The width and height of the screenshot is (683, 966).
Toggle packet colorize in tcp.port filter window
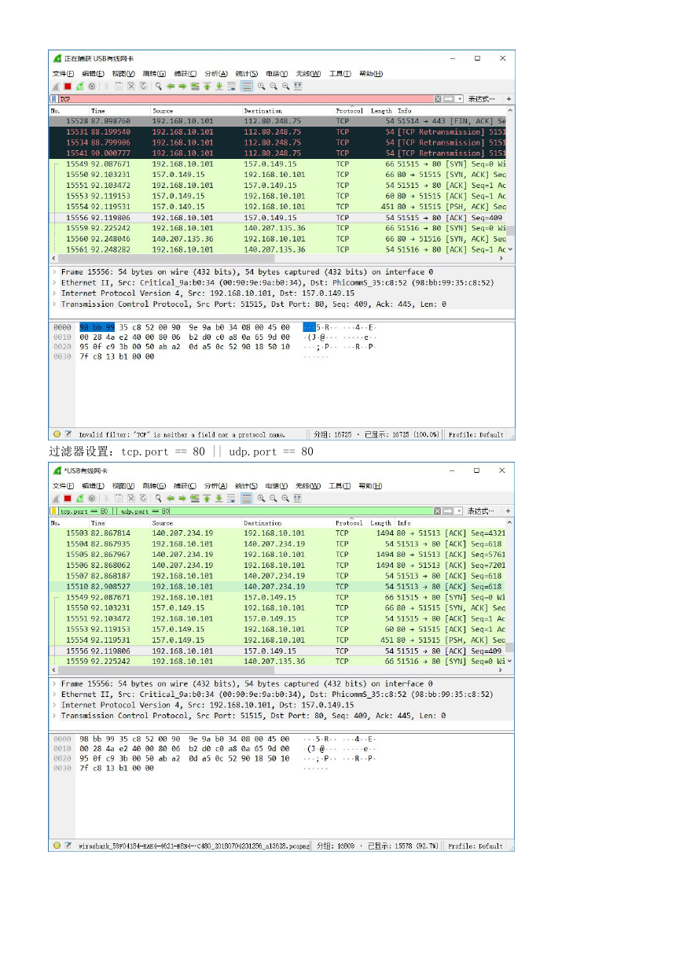pyautogui.click(x=246, y=498)
